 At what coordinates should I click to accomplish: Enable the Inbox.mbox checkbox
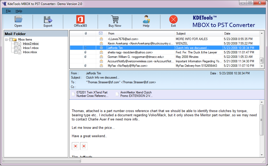click(16, 52)
